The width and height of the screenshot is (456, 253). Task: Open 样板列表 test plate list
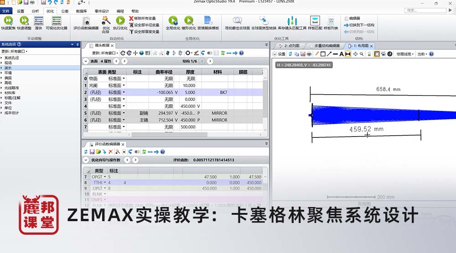tap(331, 23)
